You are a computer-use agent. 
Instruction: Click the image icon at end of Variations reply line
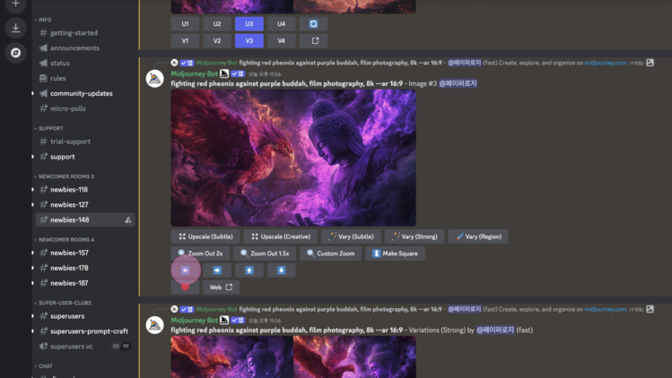point(650,309)
